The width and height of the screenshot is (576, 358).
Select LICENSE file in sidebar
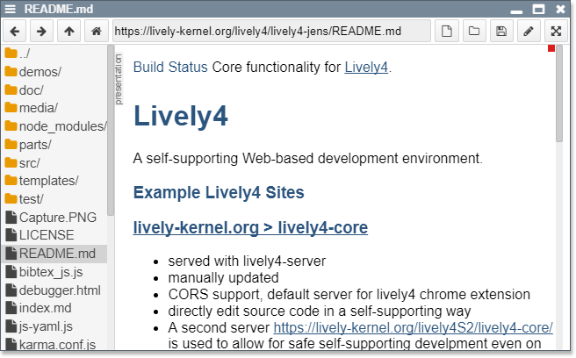click(x=47, y=235)
